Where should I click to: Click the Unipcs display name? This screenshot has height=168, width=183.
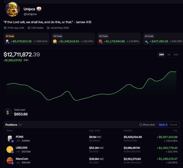coord(29,9)
